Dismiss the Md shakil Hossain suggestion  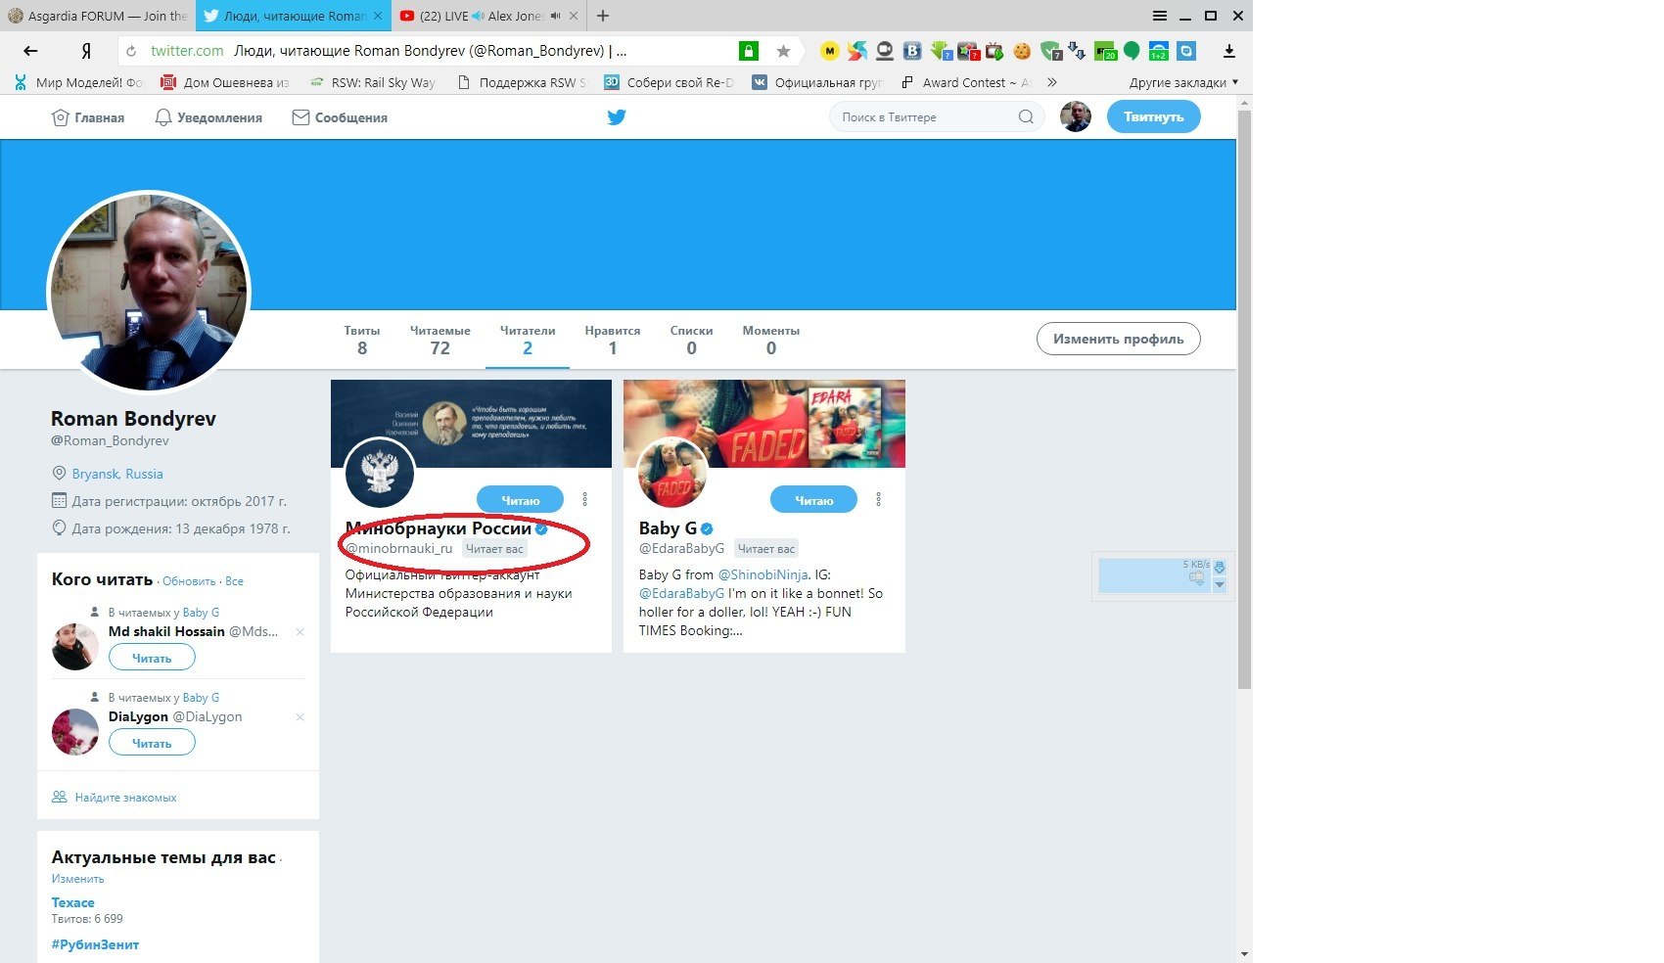coord(300,631)
